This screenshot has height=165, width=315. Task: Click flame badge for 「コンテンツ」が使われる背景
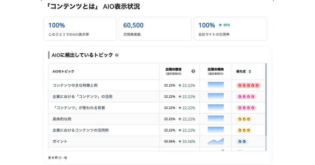[x=246, y=108]
